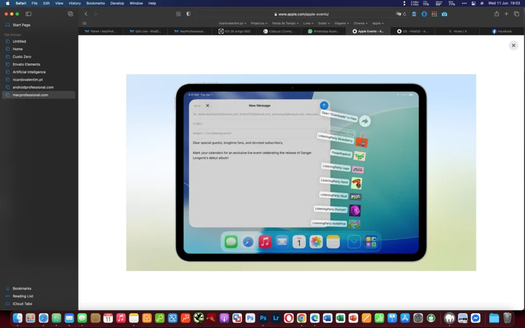Viewport: 525px width, 328px height.
Task: Click the back navigation arrow
Action: [86, 14]
